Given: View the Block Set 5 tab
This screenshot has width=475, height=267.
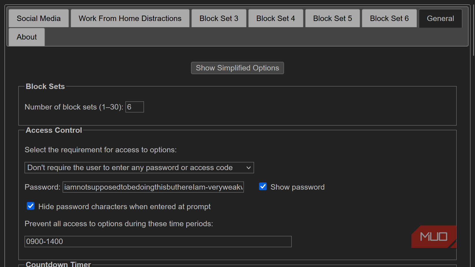Looking at the screenshot, I should coord(332,18).
